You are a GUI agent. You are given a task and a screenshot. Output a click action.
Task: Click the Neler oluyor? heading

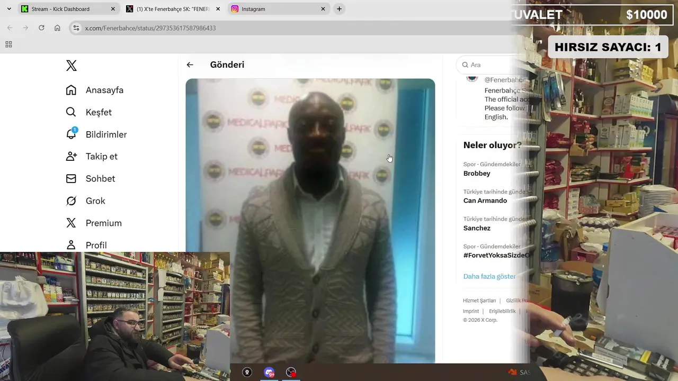[492, 145]
